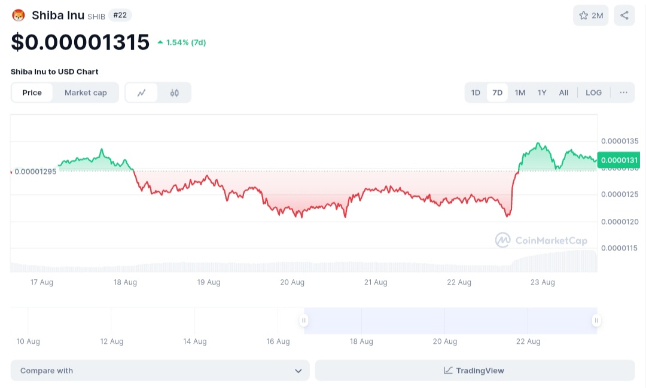646x388 pixels.
Task: Select the 1M time range
Action: pos(520,93)
